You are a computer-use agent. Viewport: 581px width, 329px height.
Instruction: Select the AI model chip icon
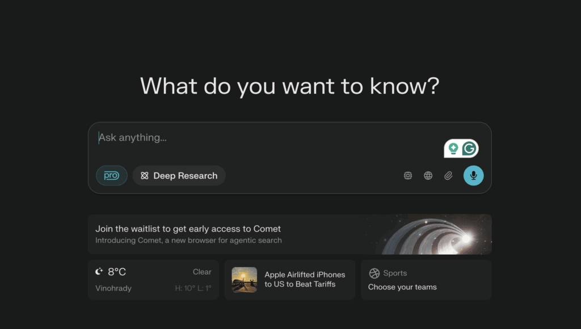(408, 175)
